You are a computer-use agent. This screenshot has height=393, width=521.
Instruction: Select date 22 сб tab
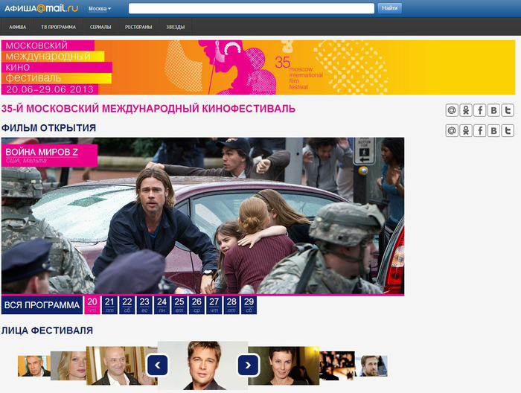pyautogui.click(x=127, y=305)
